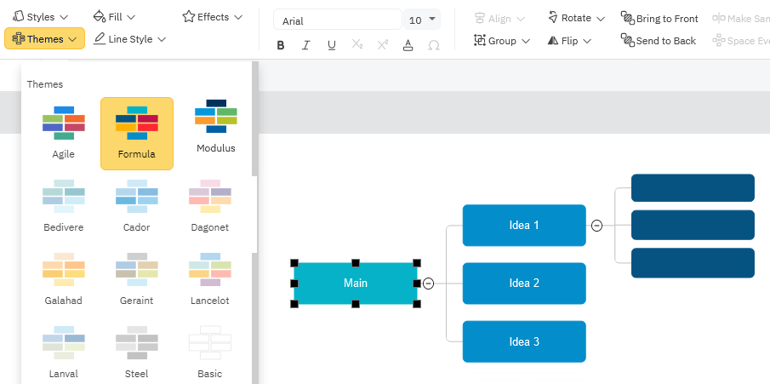Open the Effects menu
The width and height of the screenshot is (770, 384).
(x=212, y=16)
